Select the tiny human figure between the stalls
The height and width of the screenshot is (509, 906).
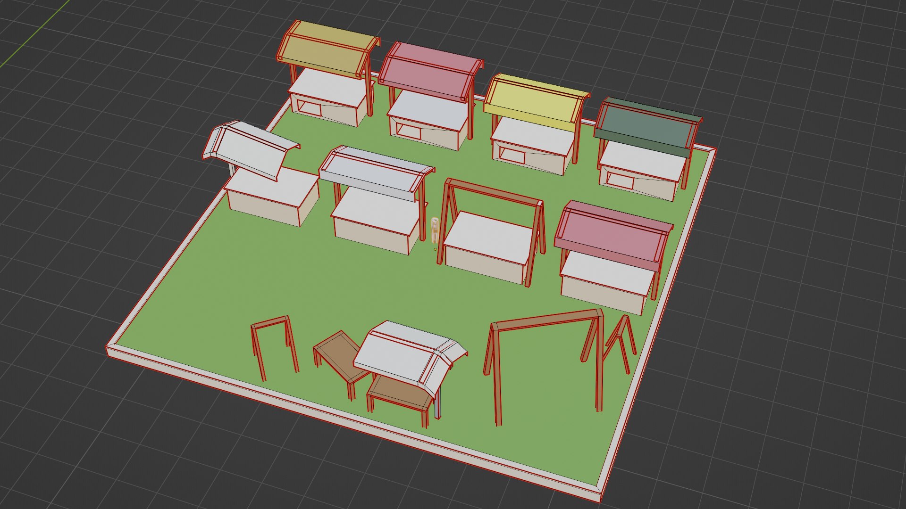click(435, 230)
